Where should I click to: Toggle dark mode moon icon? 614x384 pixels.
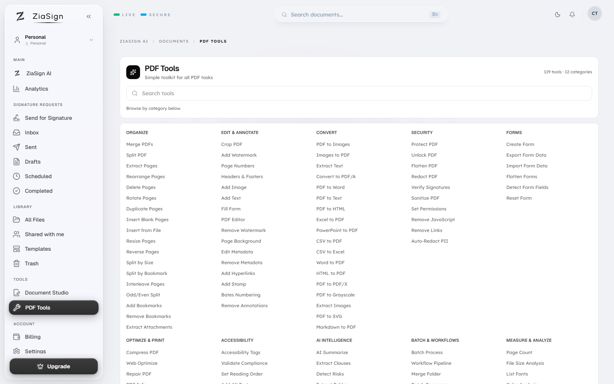tap(558, 15)
